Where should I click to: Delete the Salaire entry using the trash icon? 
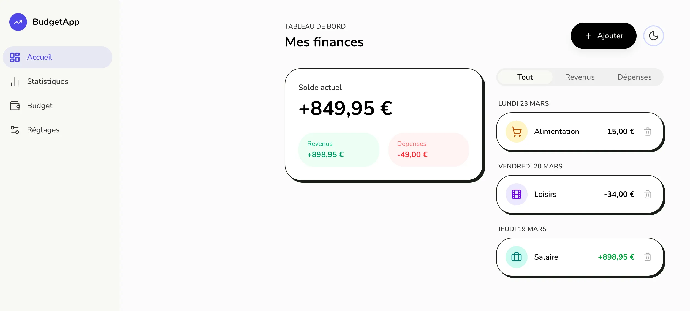[x=647, y=257]
